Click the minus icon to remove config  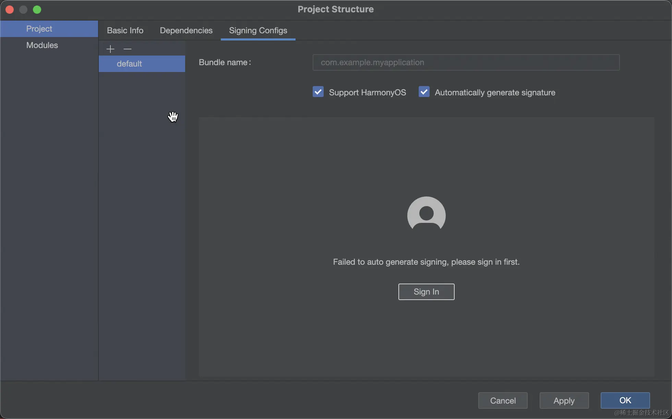127,49
